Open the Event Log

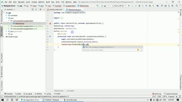(x=157, y=94)
